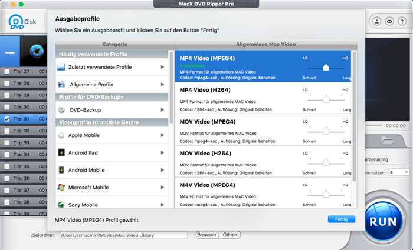Expand Android Mobile category arrow
The height and width of the screenshot is (250, 413).
162,170
